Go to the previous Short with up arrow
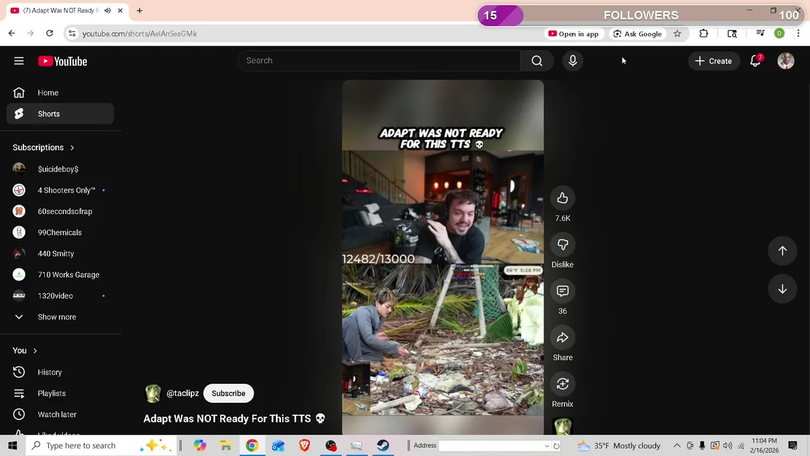The height and width of the screenshot is (456, 810). (x=782, y=251)
